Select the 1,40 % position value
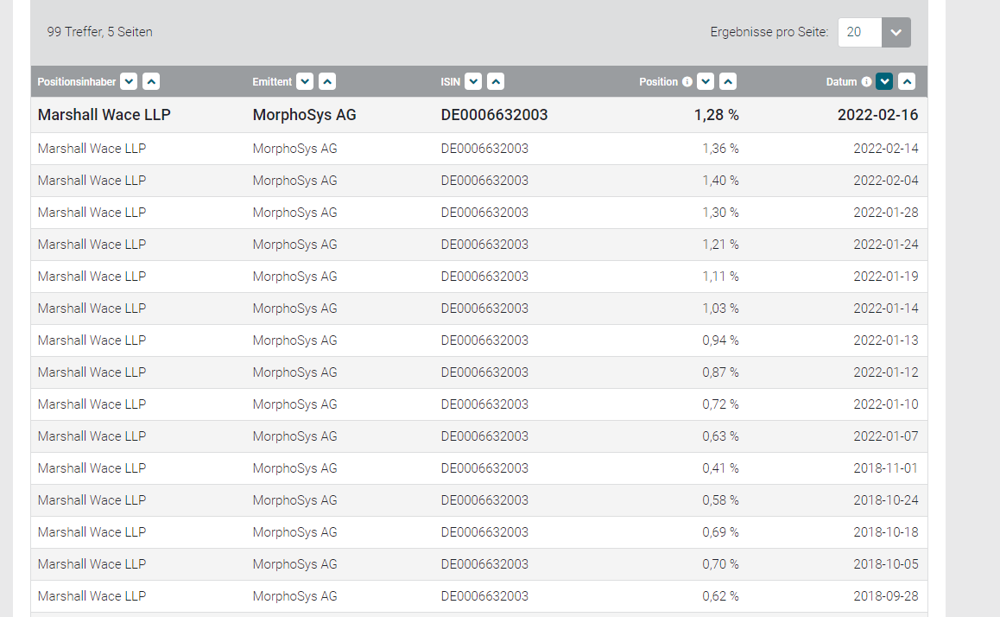Viewport: 1000px width, 617px height. pos(721,181)
